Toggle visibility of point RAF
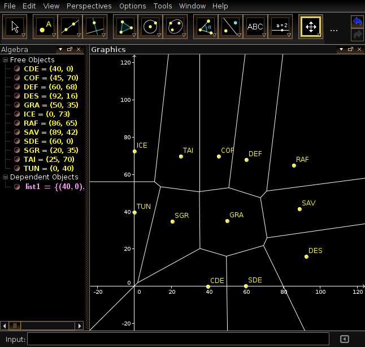The width and height of the screenshot is (365, 347). coord(17,123)
